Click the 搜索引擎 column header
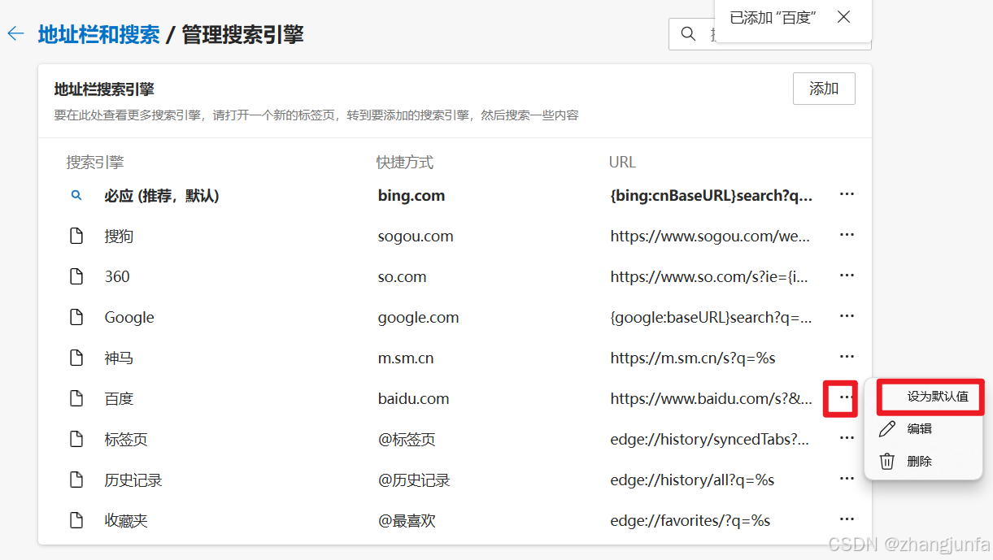This screenshot has width=993, height=560. (x=95, y=163)
